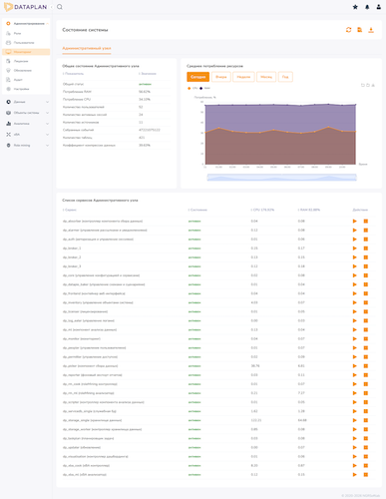
Task: Open the search magnifier in the header
Action: (x=60, y=7)
